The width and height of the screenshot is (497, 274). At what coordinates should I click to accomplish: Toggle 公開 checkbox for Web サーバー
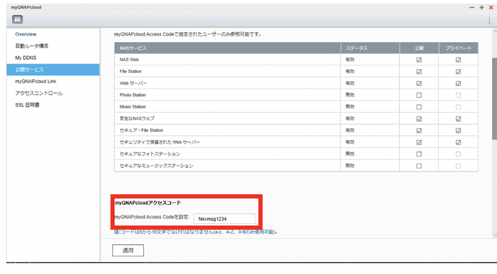(x=419, y=83)
